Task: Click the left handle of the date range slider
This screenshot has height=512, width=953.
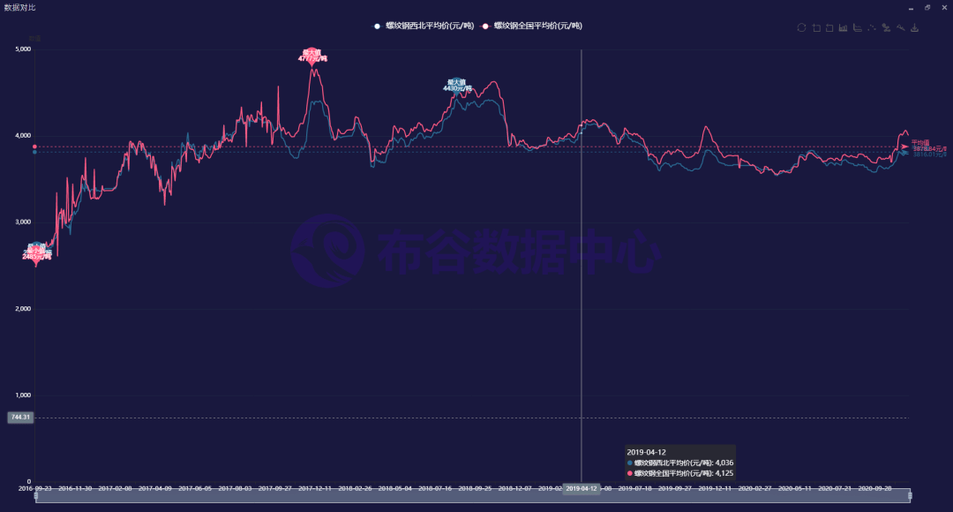Action: [36, 496]
